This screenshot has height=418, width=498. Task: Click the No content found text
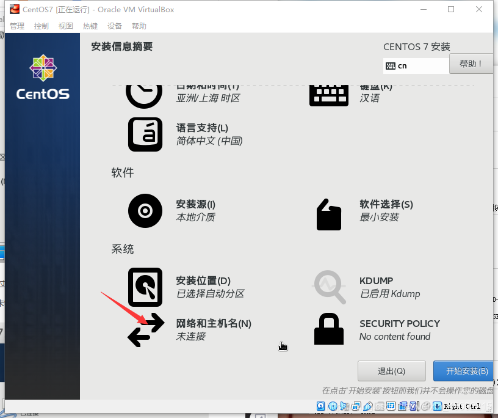pyautogui.click(x=395, y=337)
